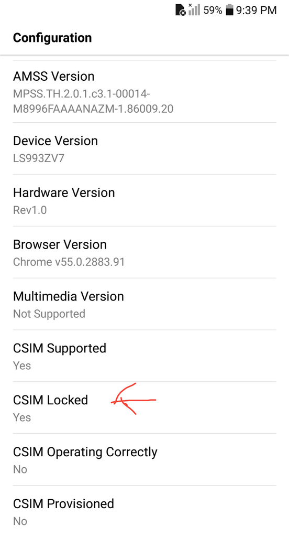Tap the Rev1.0 hardware value
289x537 pixels.
(30, 210)
